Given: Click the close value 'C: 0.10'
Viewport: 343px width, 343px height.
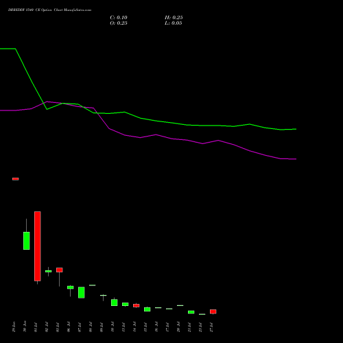Looking at the screenshot, I should pyautogui.click(x=119, y=18).
